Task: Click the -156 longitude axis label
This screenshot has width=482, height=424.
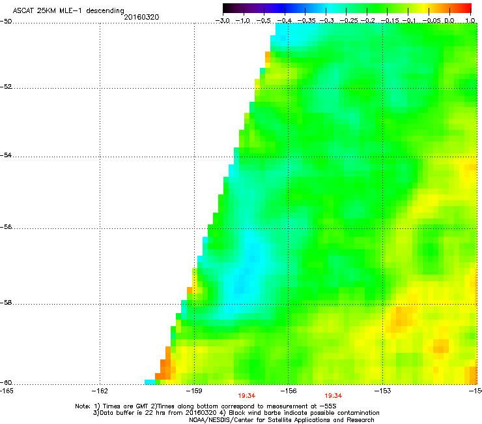Action: tap(289, 391)
